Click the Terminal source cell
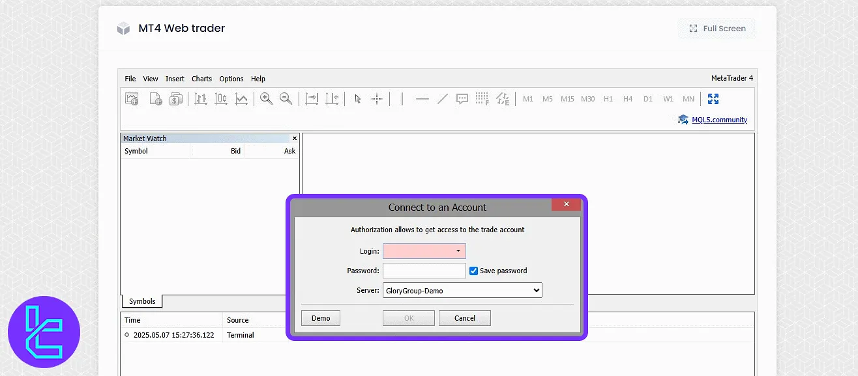This screenshot has height=376, width=858. [x=241, y=335]
